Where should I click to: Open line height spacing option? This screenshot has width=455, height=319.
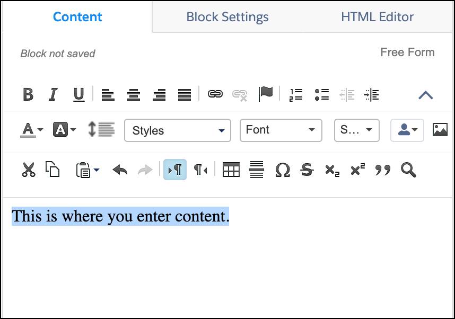pyautogui.click(x=101, y=129)
